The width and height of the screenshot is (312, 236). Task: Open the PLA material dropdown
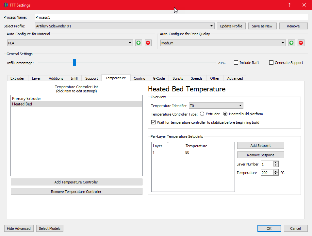[x=70, y=43]
